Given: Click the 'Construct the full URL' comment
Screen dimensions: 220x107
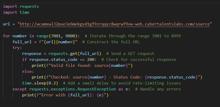Looking at the screenshot, I should pos(111,42).
